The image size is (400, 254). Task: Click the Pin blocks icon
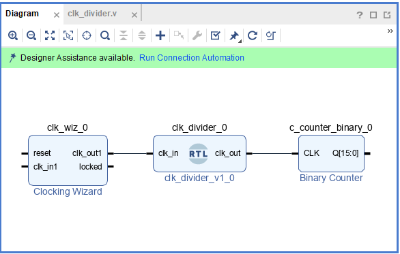click(234, 36)
